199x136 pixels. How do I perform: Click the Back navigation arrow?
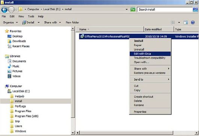(4, 10)
